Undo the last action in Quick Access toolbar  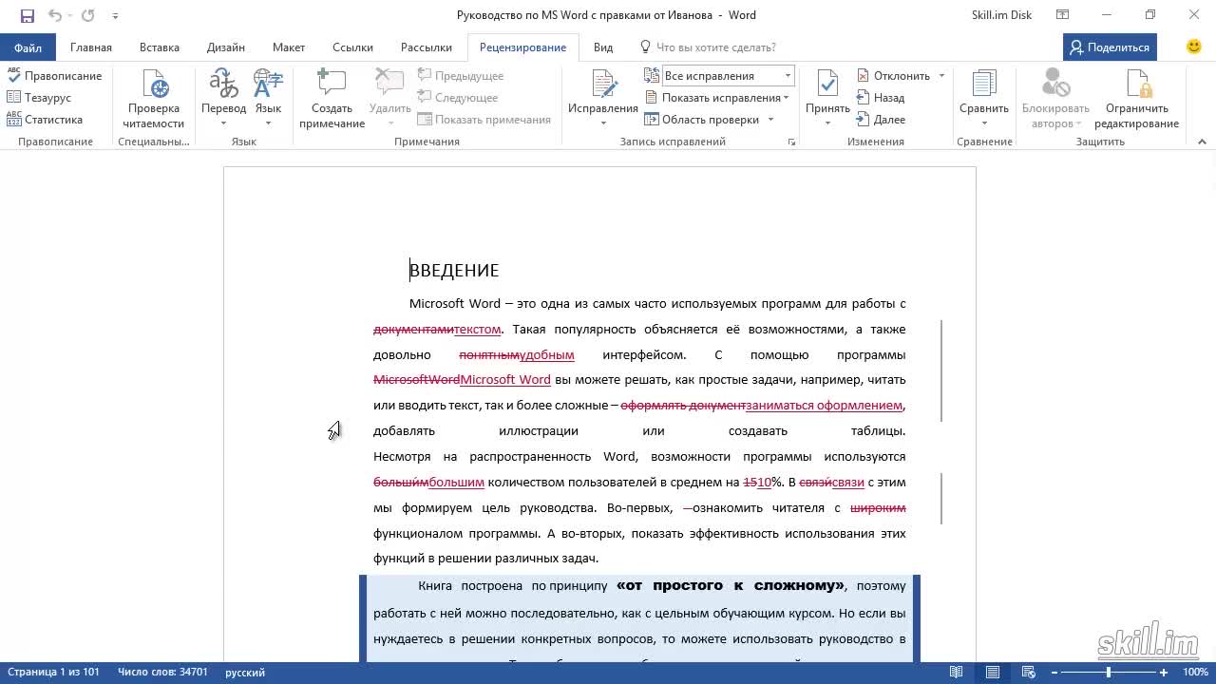pos(54,15)
